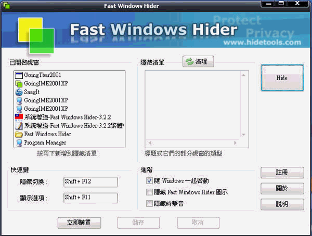
Task: Click the SnagIt icon in the window list
Action: pyautogui.click(x=19, y=92)
